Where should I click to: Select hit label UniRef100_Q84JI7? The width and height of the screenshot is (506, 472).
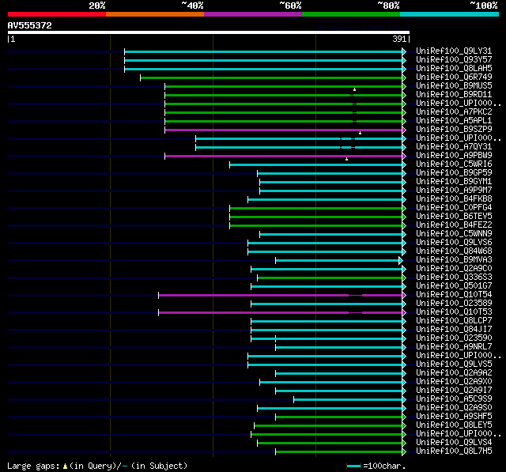coord(454,330)
